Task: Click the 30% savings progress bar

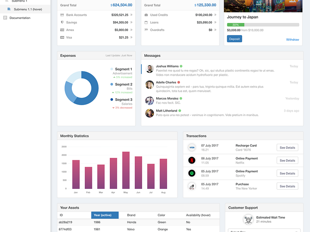Action: click(x=263, y=25)
